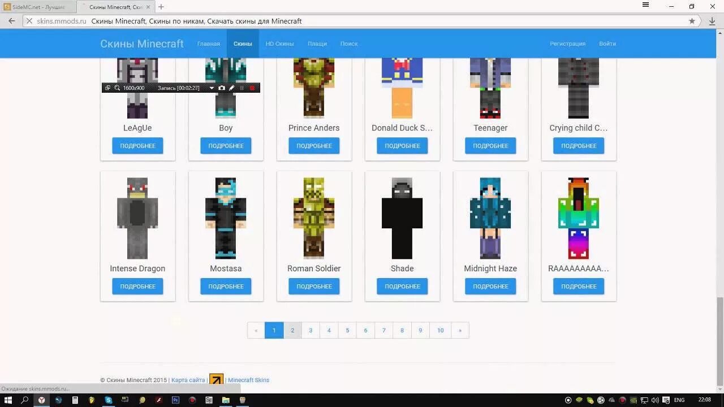Click Подробнее under Intense Dragon
Viewport: 724px width, 407px height.
[x=137, y=287]
